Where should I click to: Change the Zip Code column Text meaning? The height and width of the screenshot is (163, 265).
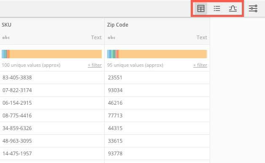[202, 37]
